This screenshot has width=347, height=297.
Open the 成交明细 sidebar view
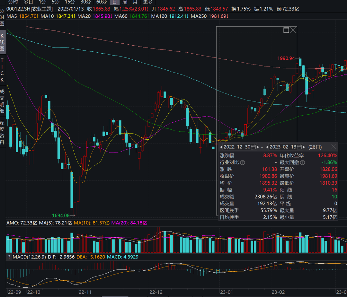point(2,101)
